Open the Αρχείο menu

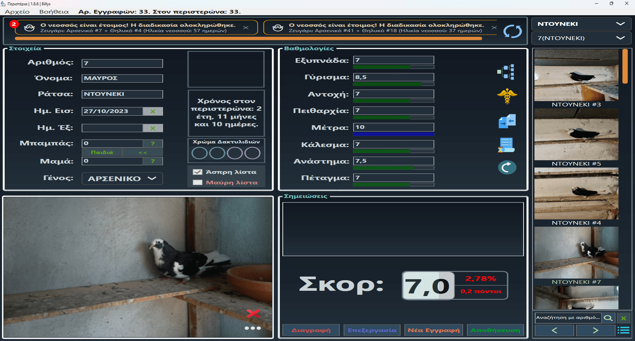[17, 12]
